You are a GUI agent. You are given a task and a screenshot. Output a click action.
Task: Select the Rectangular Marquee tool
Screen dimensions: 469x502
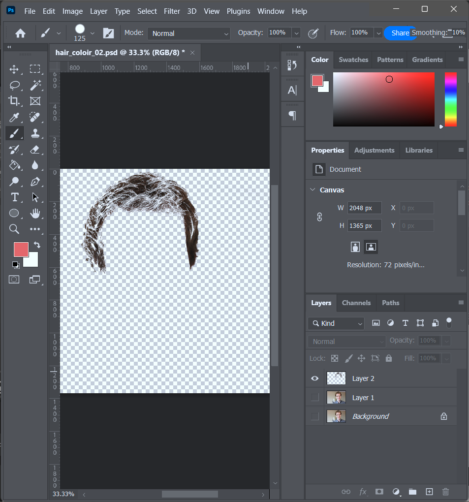click(35, 69)
